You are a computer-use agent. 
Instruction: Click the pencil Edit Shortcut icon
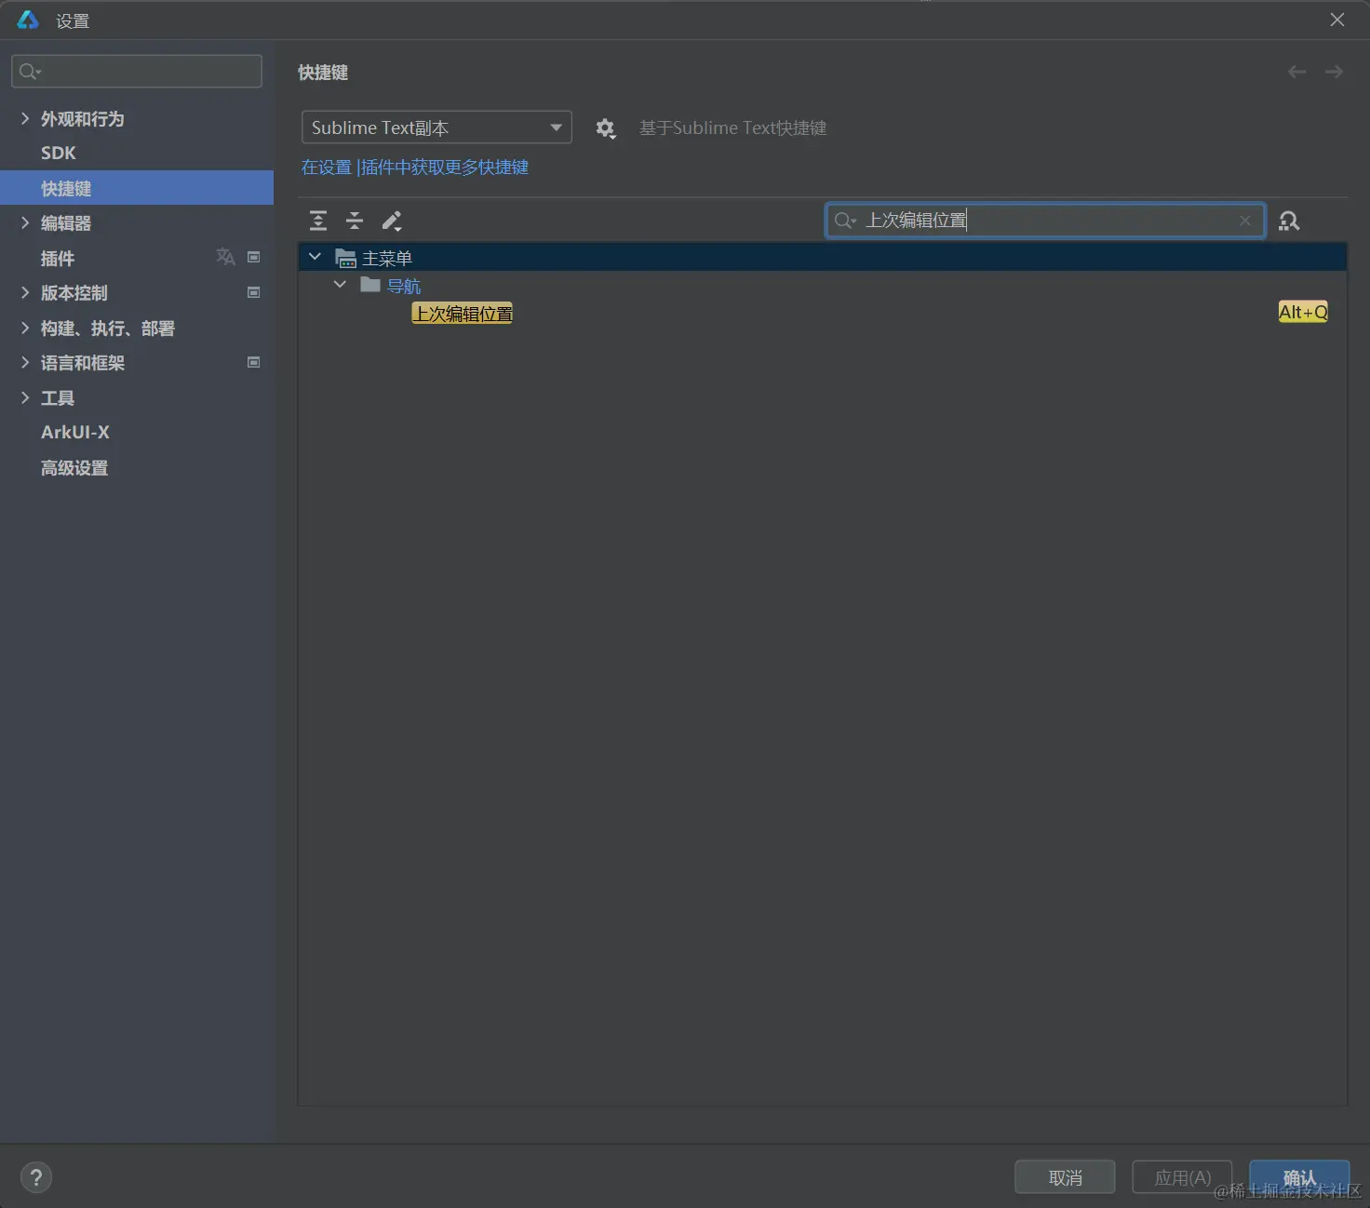tap(392, 221)
